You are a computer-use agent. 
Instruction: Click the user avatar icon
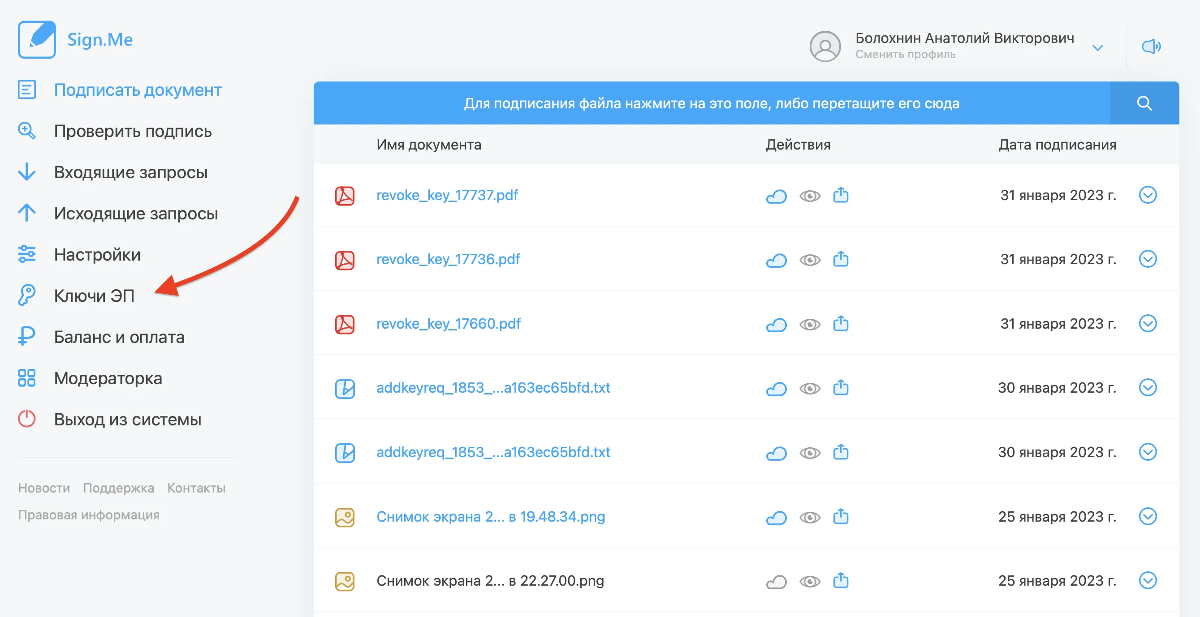coord(824,46)
